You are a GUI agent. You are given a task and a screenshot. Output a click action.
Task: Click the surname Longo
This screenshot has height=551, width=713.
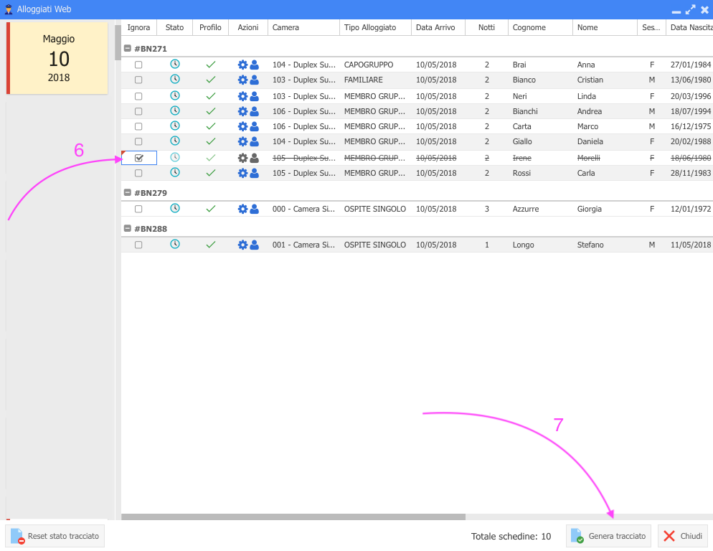[524, 245]
